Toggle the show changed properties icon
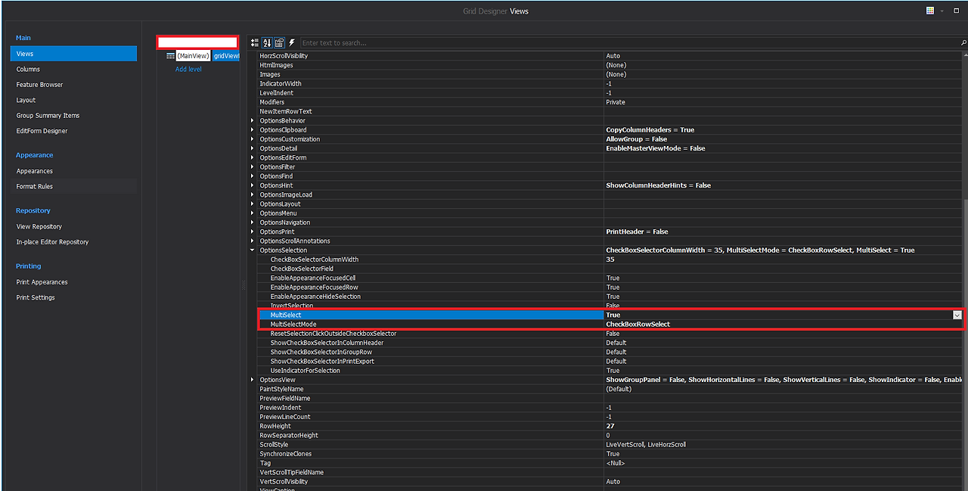This screenshot has height=491, width=968. (279, 42)
